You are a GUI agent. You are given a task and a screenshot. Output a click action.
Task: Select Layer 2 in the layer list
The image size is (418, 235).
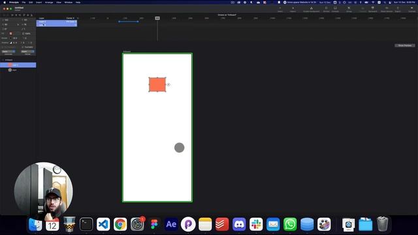pyautogui.click(x=18, y=65)
